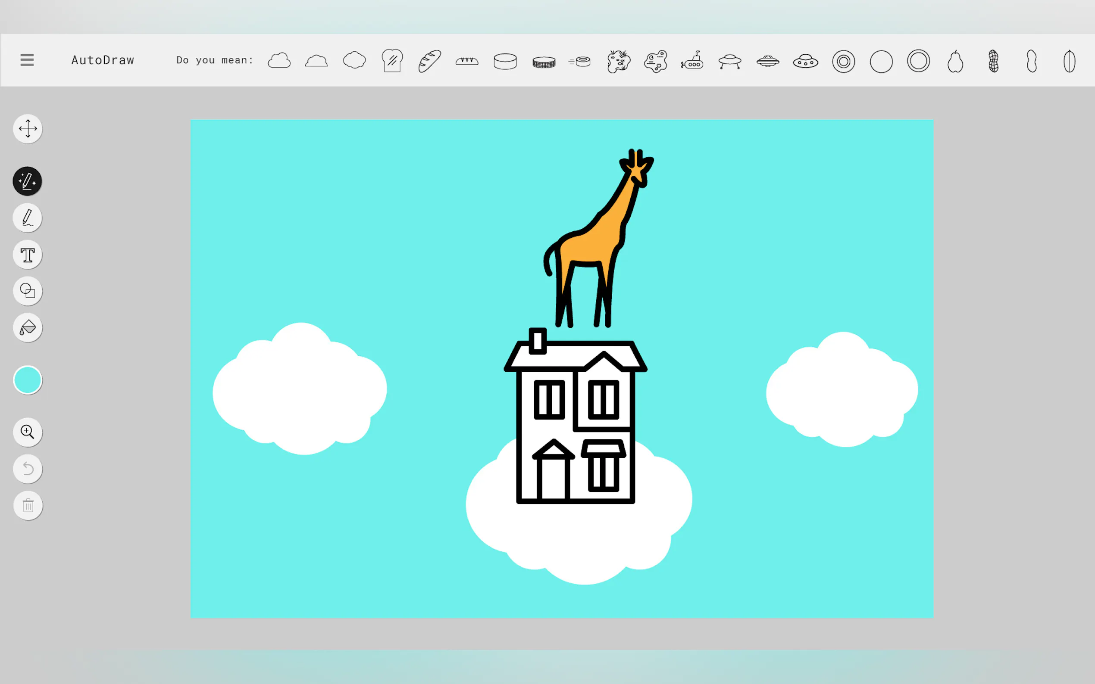
Task: Select the Move/Select tool
Action: pyautogui.click(x=28, y=129)
